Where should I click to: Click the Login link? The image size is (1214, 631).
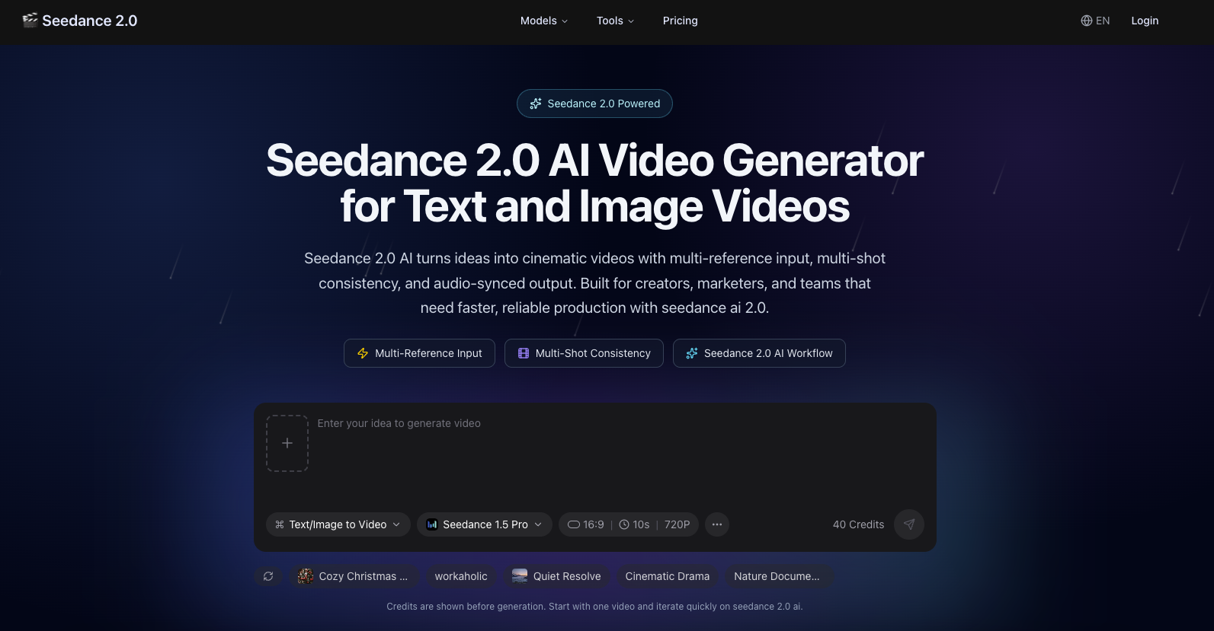[x=1145, y=21]
